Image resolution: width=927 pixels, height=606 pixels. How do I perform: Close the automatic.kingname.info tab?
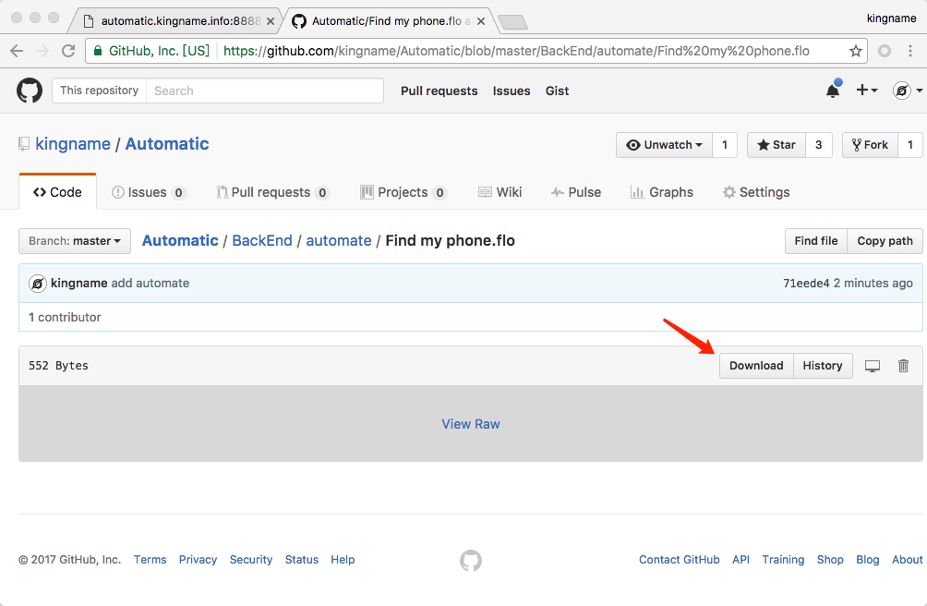click(x=271, y=21)
